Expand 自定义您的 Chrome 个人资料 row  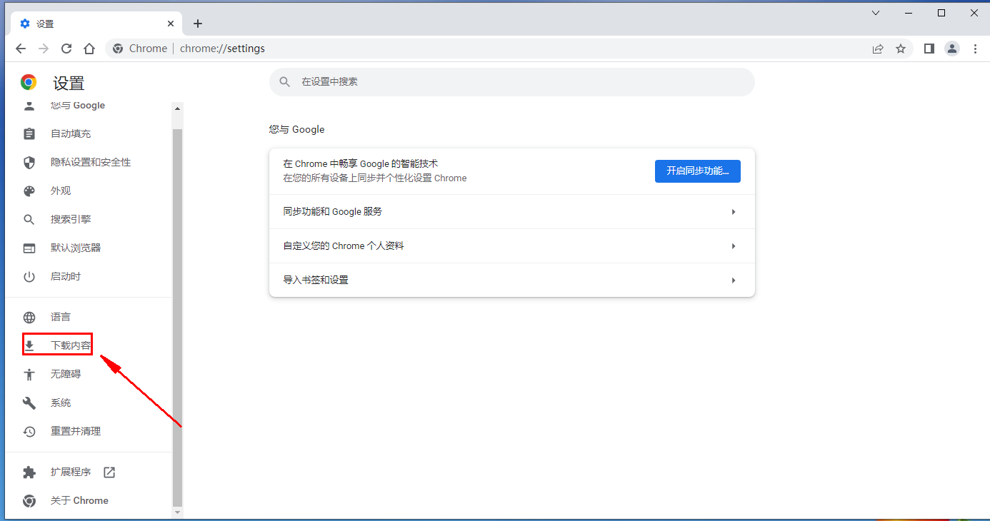tap(512, 246)
